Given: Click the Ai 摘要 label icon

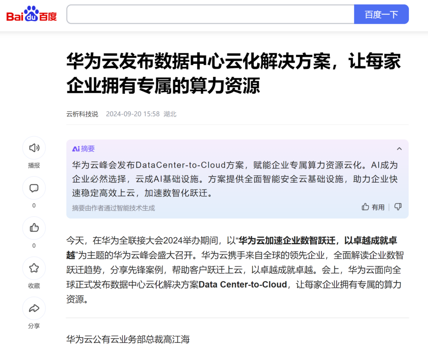Looking at the screenshot, I should pos(83,149).
